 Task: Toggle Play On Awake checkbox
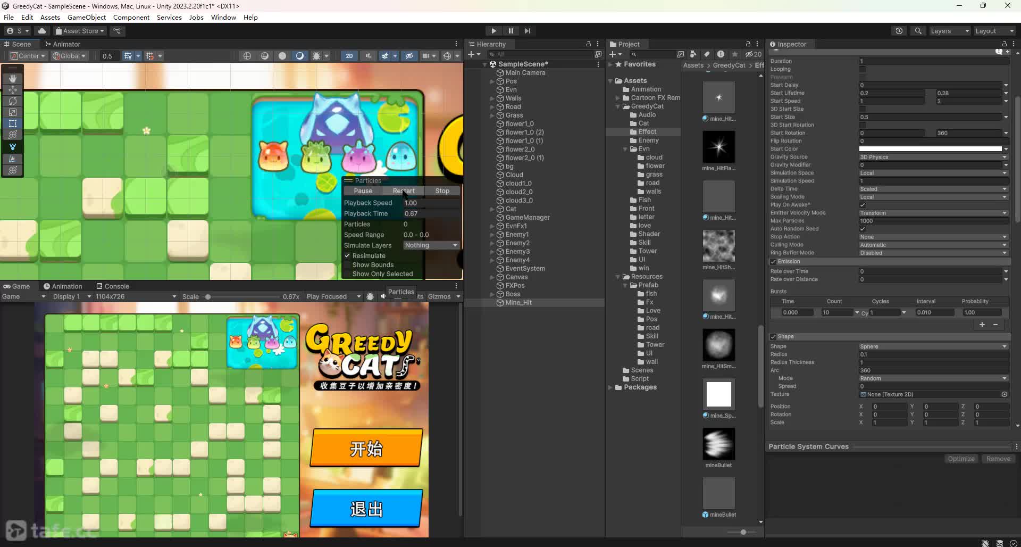(x=863, y=205)
